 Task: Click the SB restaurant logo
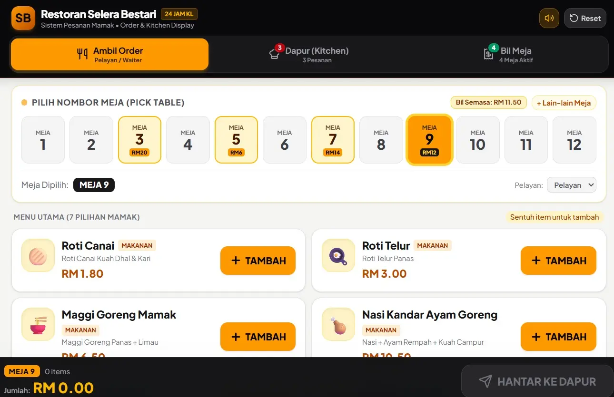[x=23, y=18]
